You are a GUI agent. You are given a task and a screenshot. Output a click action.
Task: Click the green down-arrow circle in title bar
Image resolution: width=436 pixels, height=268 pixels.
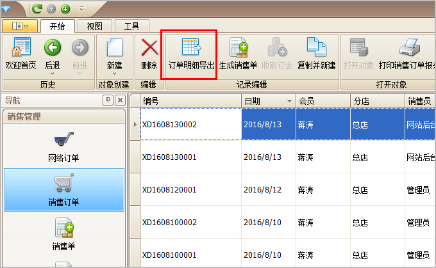click(65, 9)
